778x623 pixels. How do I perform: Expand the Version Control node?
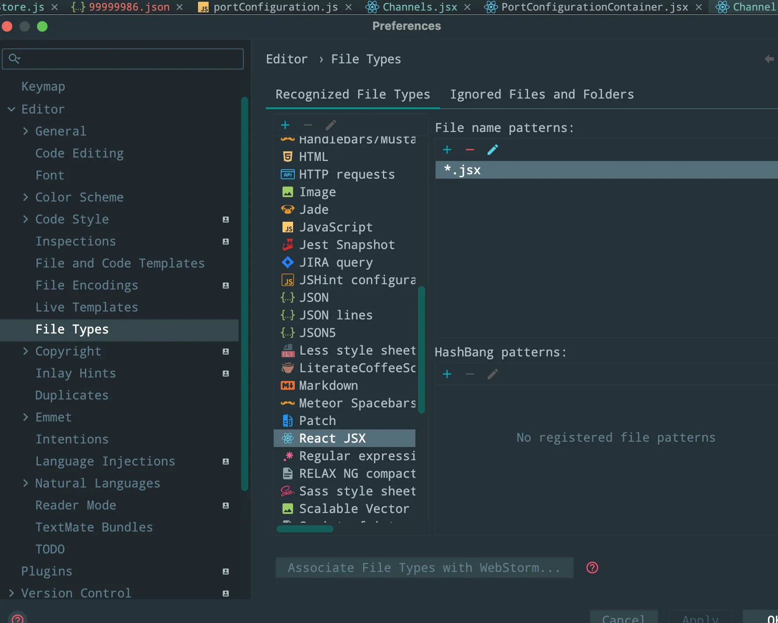pyautogui.click(x=11, y=593)
